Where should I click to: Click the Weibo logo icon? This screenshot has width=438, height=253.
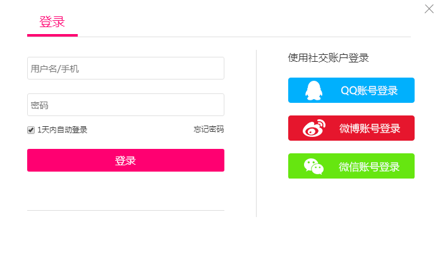click(313, 129)
